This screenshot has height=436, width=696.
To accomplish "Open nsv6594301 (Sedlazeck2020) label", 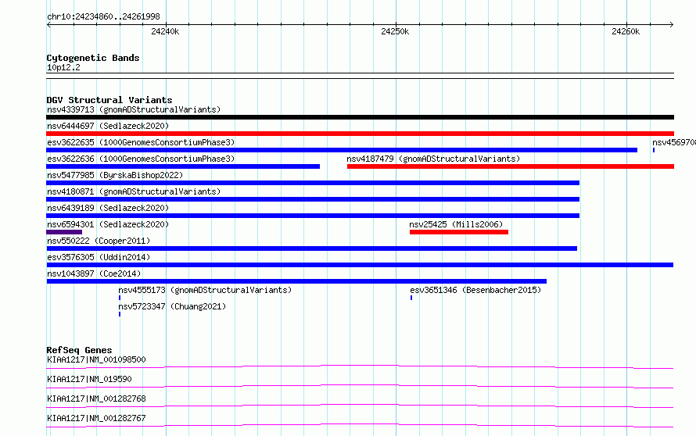I will 108,224.
